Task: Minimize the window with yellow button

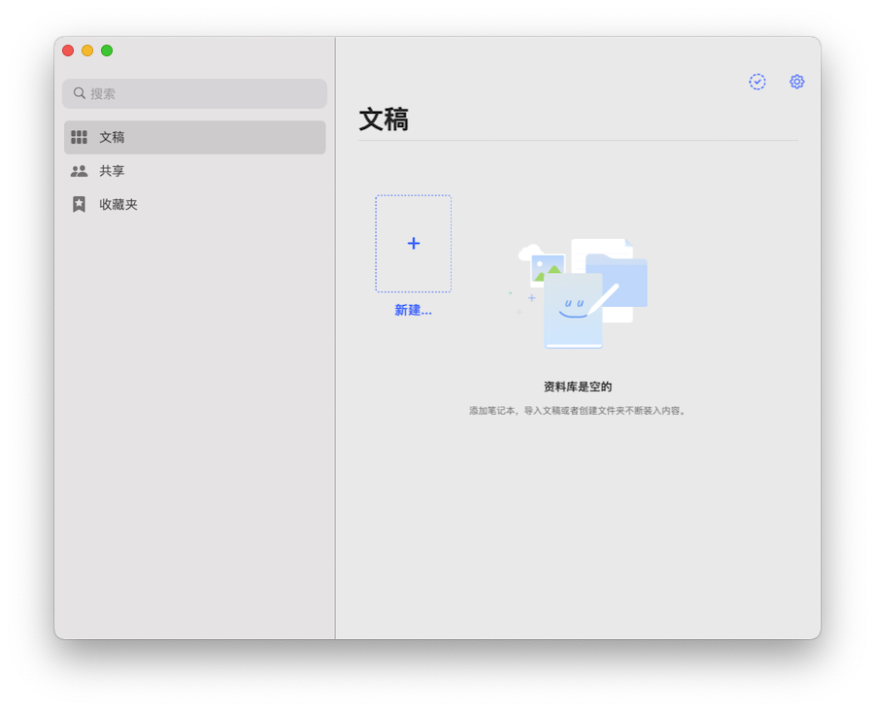Action: point(87,51)
